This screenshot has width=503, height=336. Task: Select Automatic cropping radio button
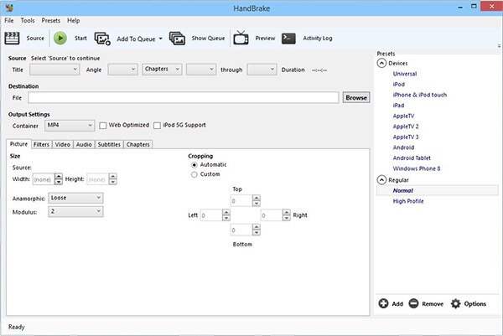pyautogui.click(x=194, y=165)
